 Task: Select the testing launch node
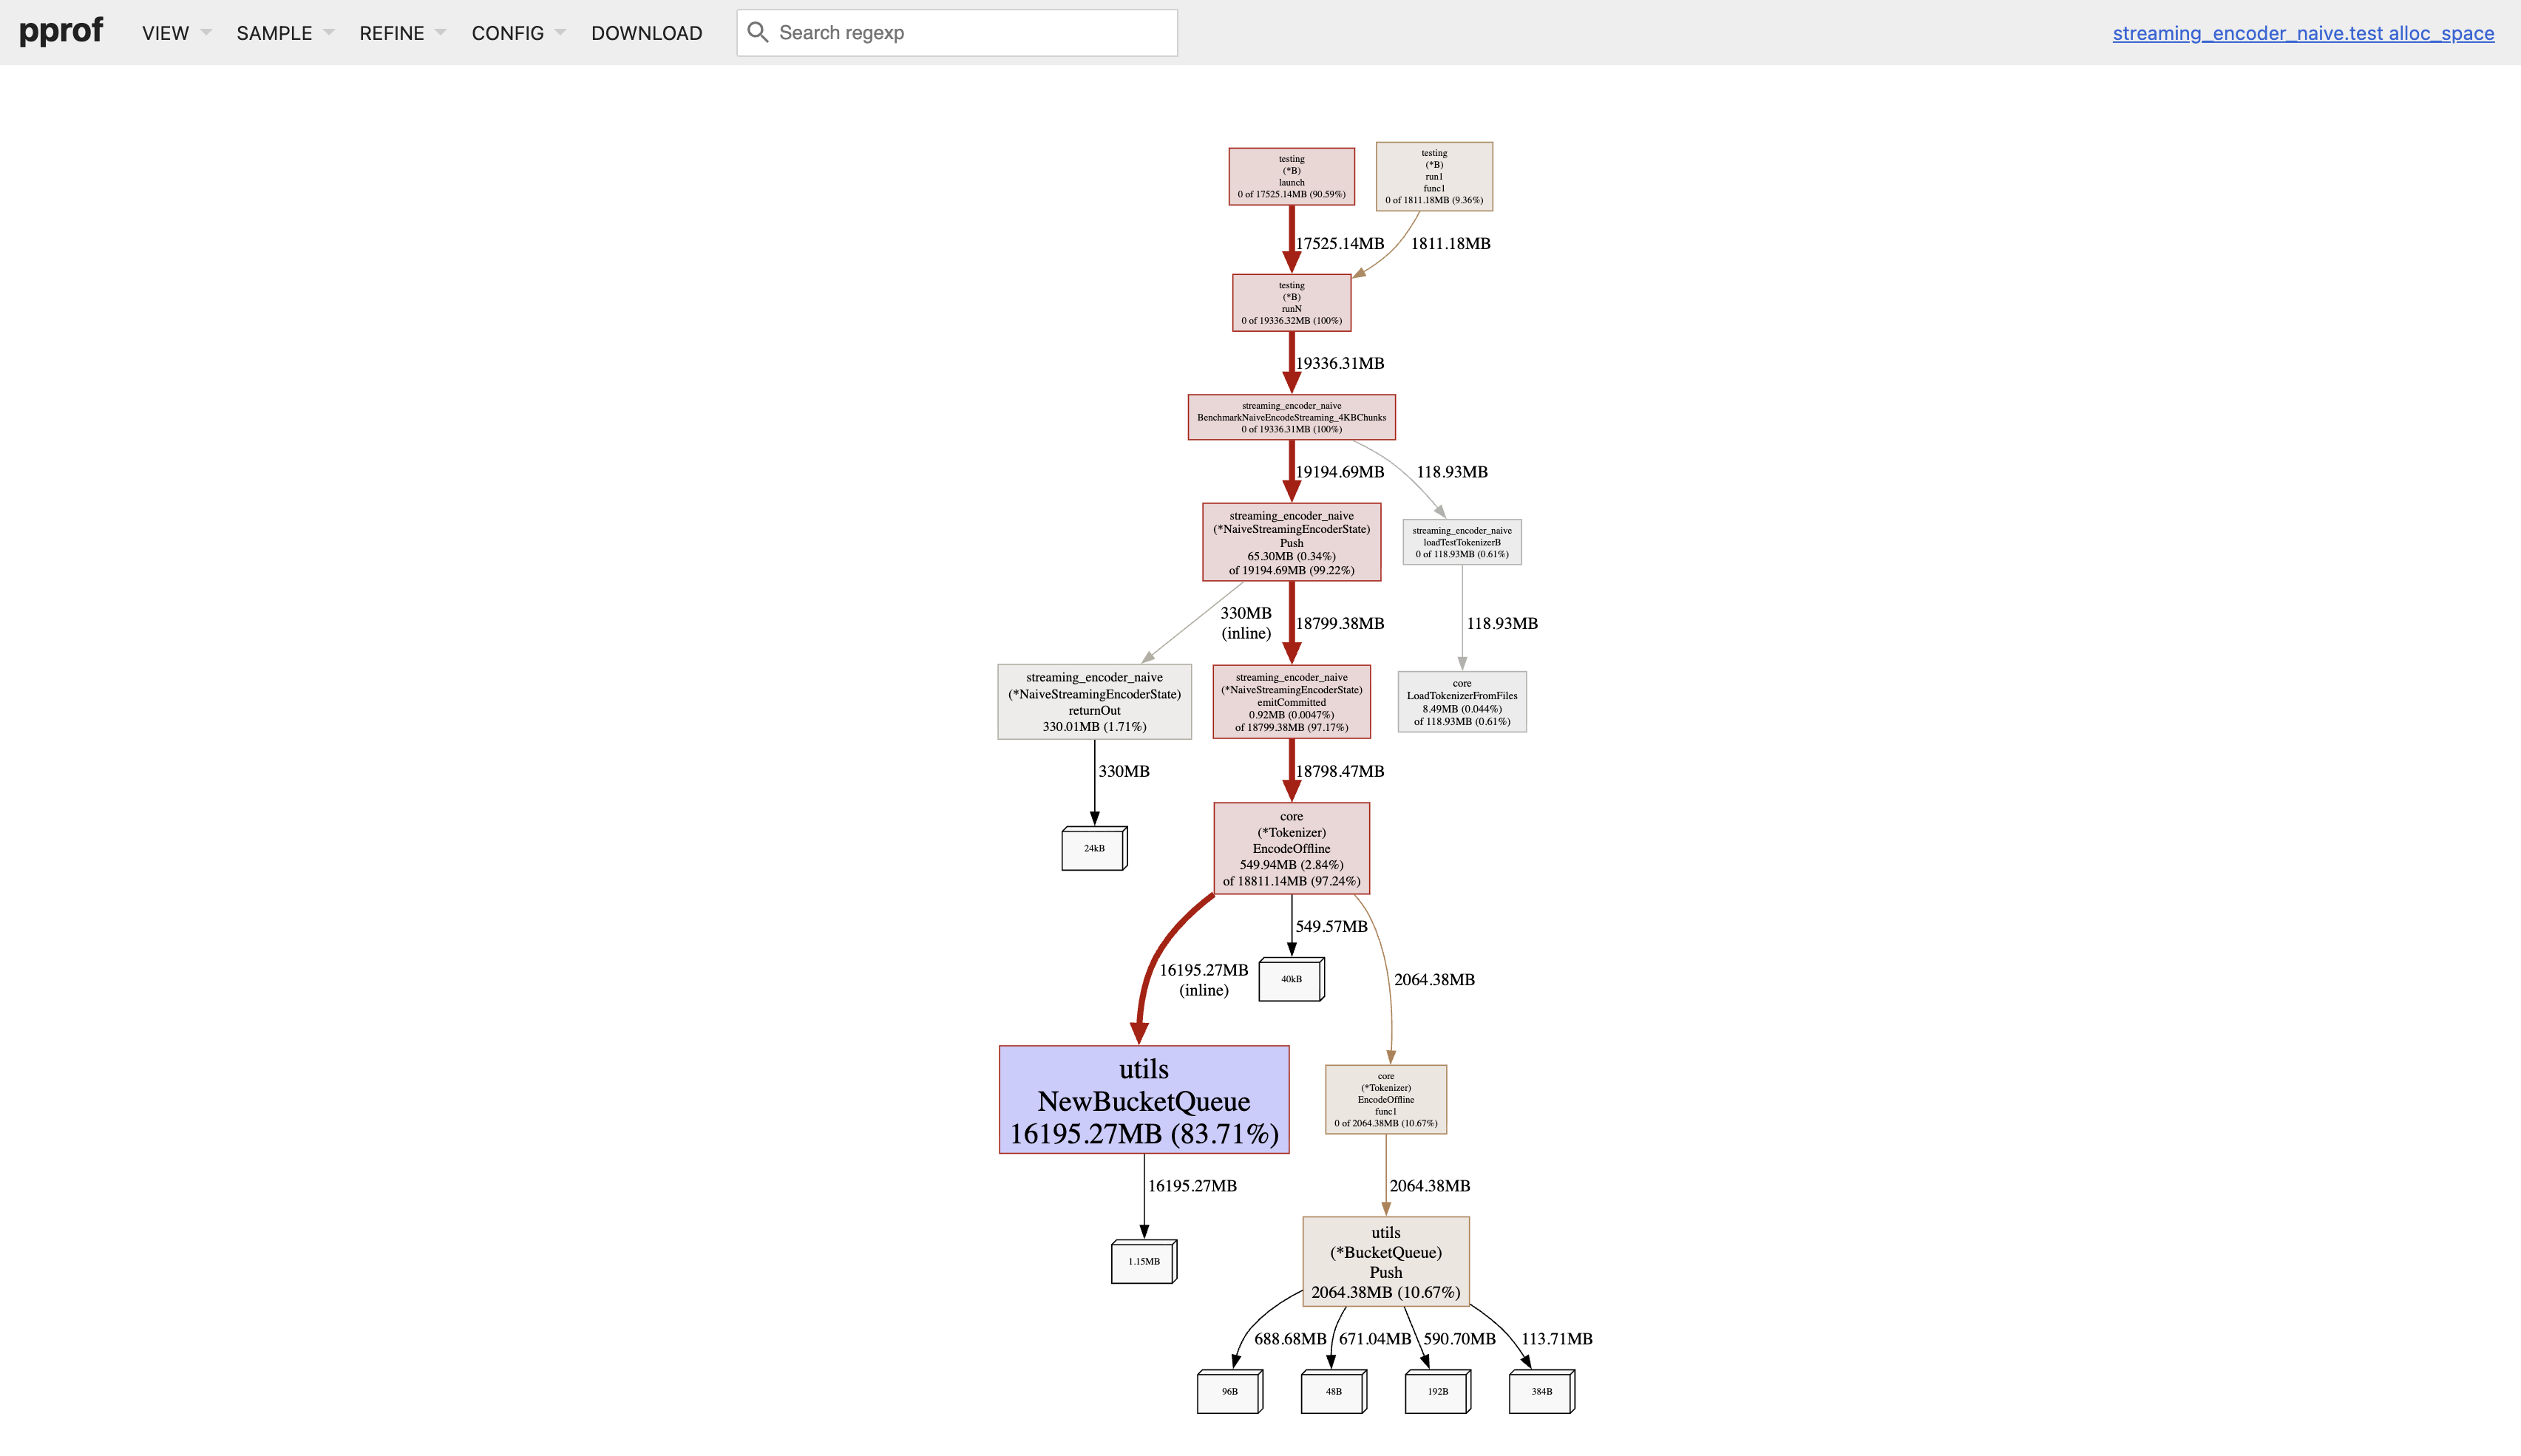tap(1291, 176)
